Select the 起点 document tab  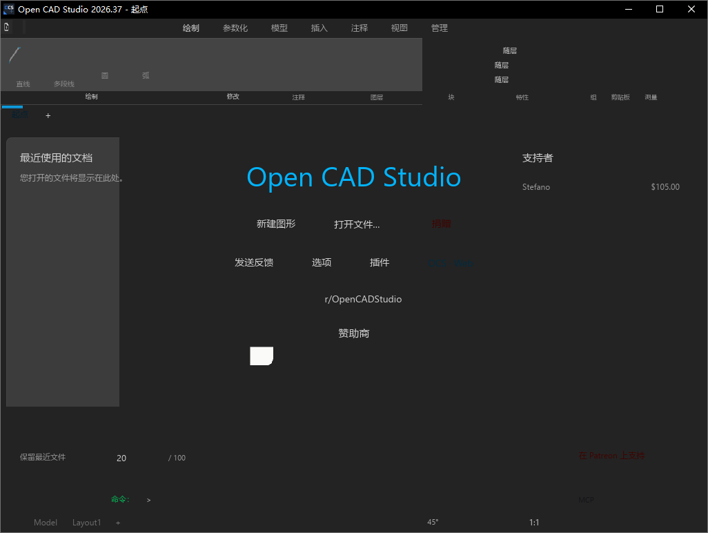pos(19,115)
